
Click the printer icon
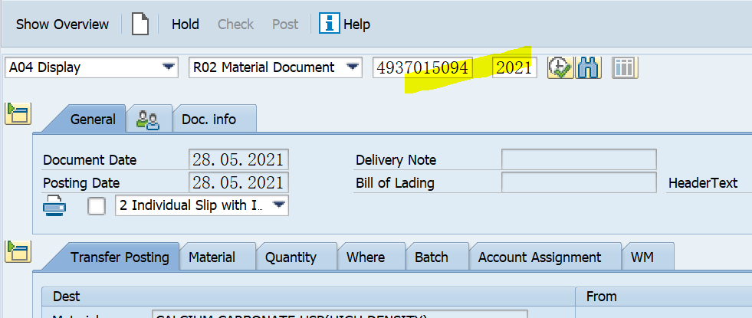click(54, 206)
